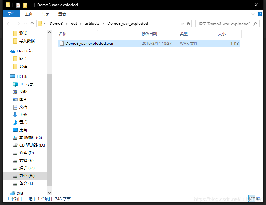Open the 图片 folder under OneDrive
Viewport: 266px width, 205px height.
[23, 59]
